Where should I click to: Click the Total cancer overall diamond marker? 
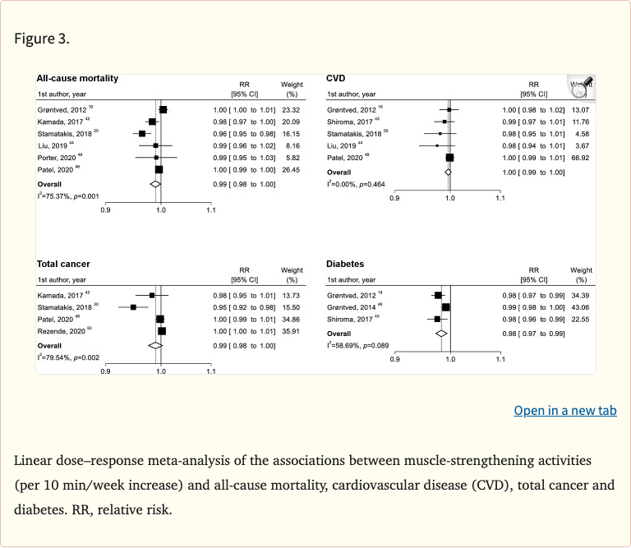155,345
